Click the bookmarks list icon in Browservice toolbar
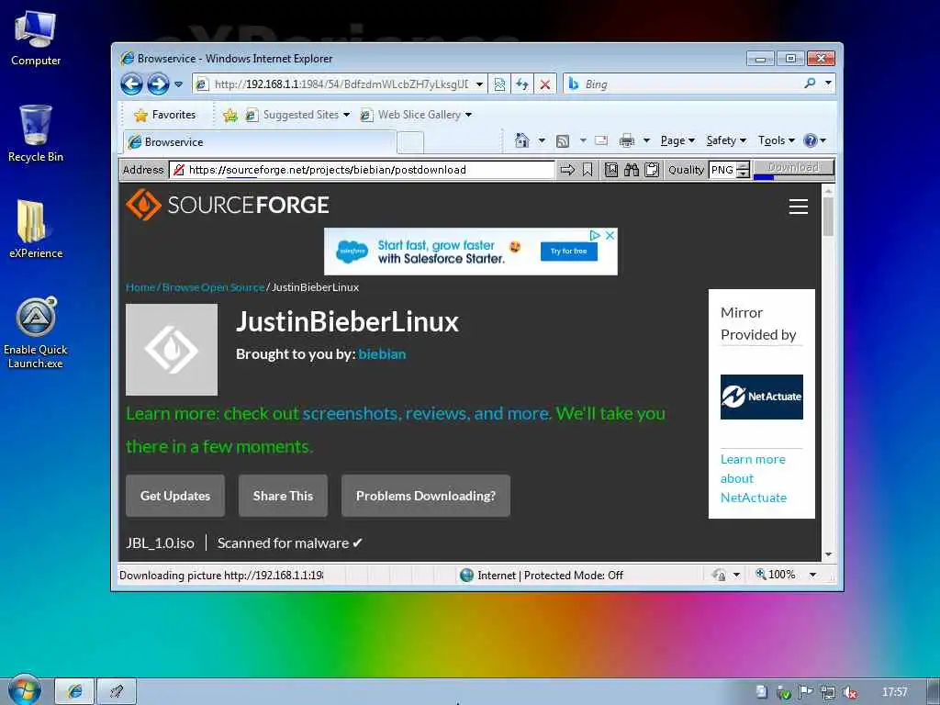Image resolution: width=940 pixels, height=705 pixels. [610, 170]
